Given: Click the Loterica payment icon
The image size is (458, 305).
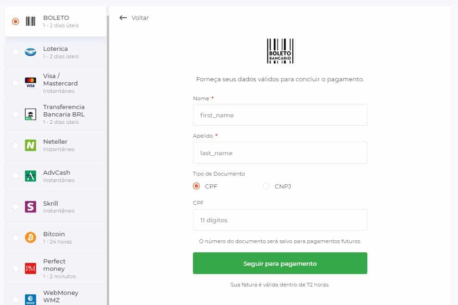Looking at the screenshot, I should pos(31,52).
